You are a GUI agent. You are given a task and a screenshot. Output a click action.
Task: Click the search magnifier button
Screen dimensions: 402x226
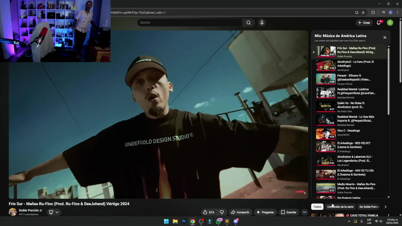pos(248,23)
